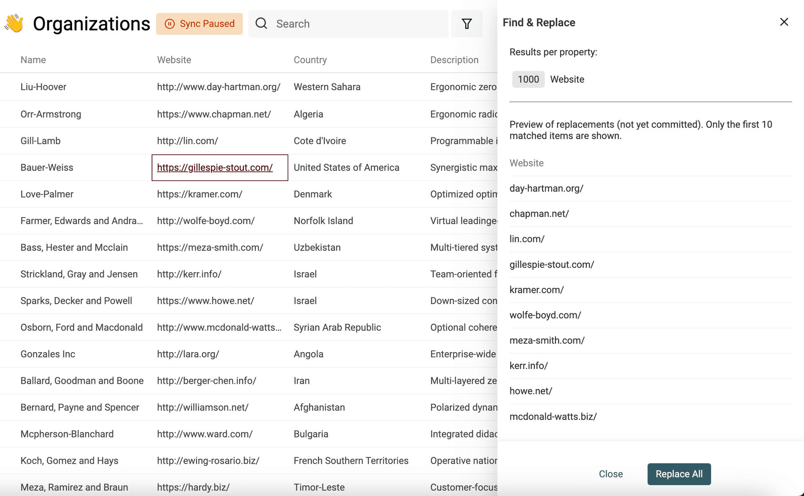Click the day-hartman.org/ preview entry

[x=546, y=188]
